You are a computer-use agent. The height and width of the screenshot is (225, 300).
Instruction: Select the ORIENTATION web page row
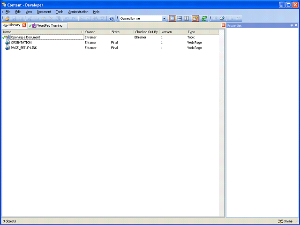point(110,43)
